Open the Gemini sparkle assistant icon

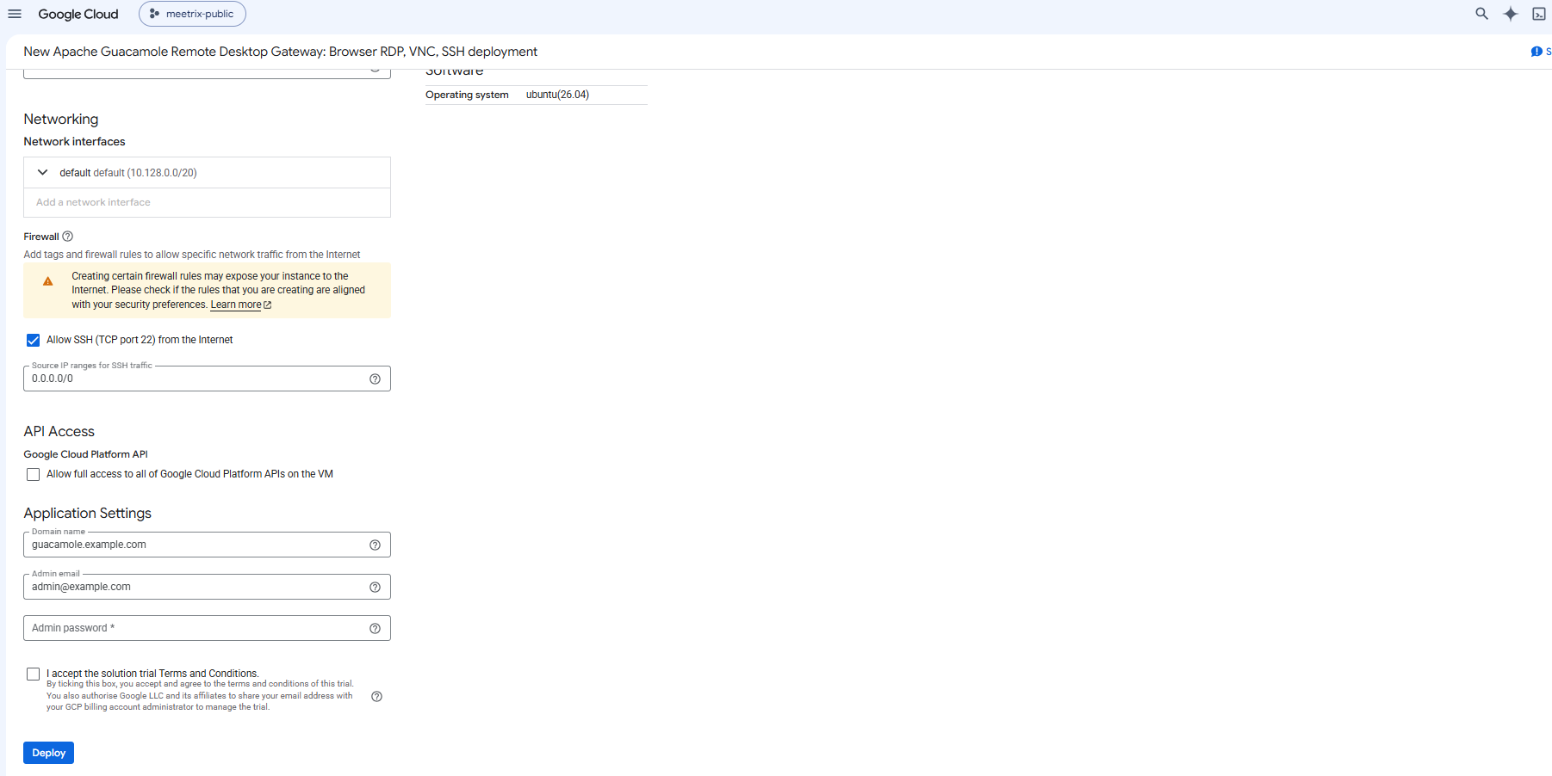(1511, 14)
